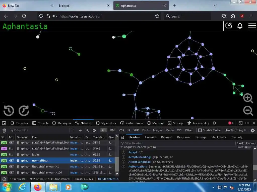Click the padlock site security icon
This screenshot has height=192, width=257.
click(48, 16)
